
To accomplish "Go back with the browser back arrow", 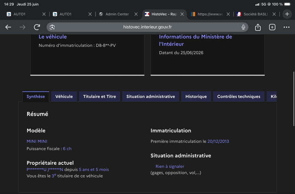I will click(8, 27).
